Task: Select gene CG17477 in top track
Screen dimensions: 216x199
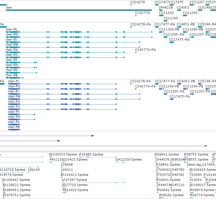Action: [162, 2]
